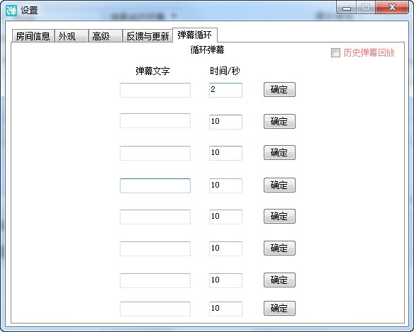414x332 pixels.
Task: Open the 外观 tab
Action: (x=72, y=36)
